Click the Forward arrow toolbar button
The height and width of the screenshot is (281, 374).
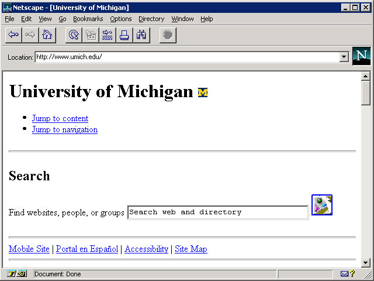click(30, 35)
